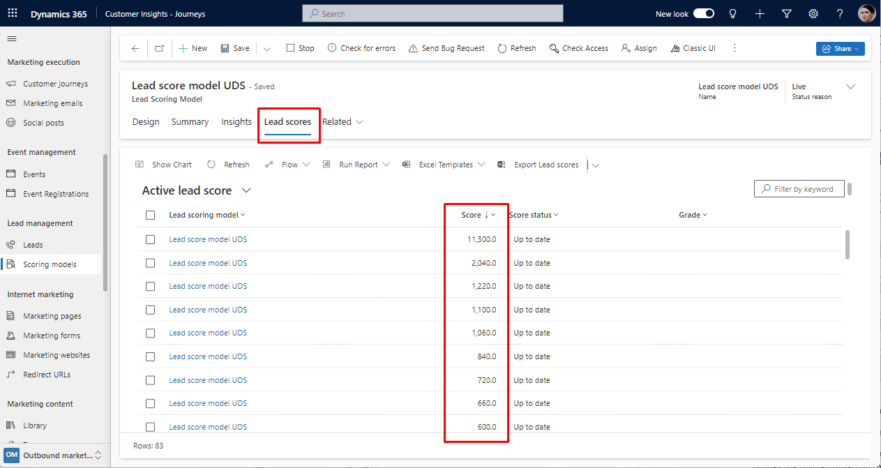Open Events in sidebar
The image size is (881, 468).
(34, 174)
